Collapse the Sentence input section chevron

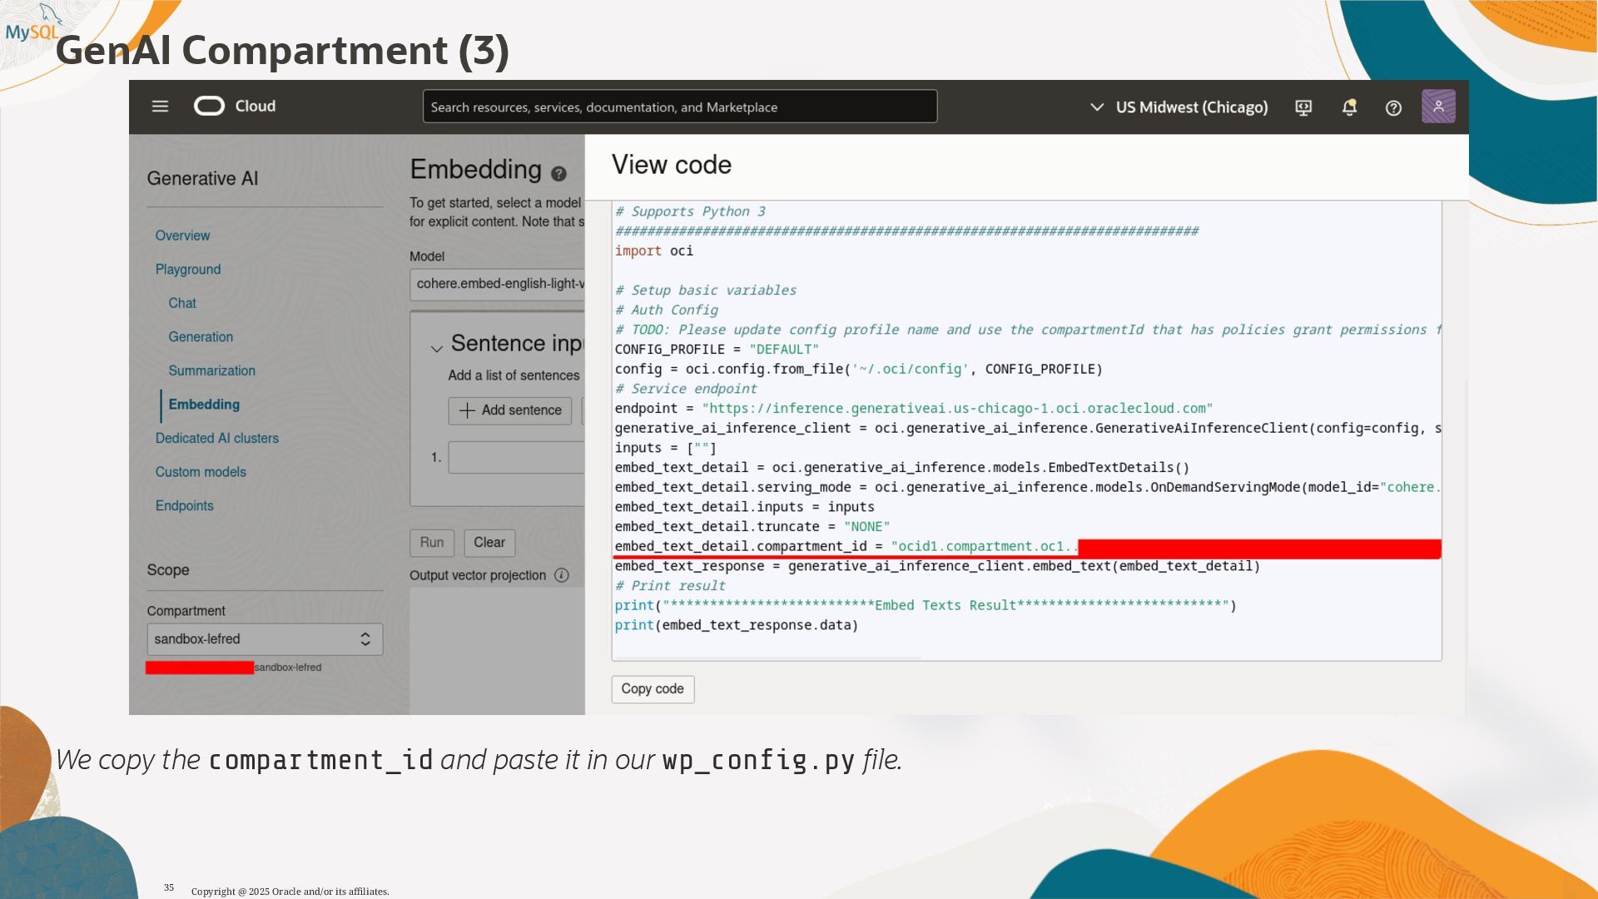click(436, 349)
